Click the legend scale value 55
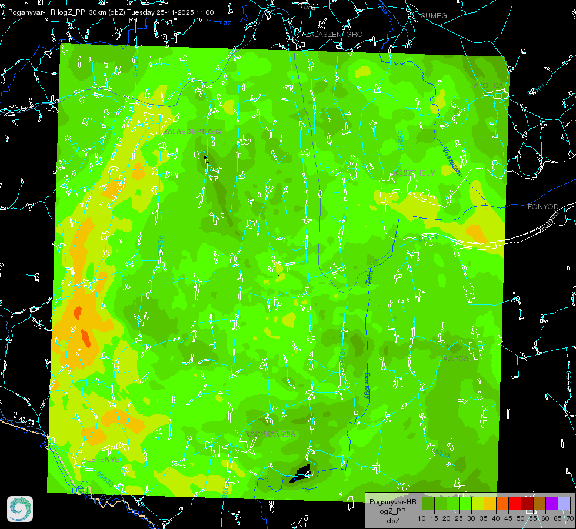This screenshot has width=576, height=529. pyautogui.click(x=533, y=518)
